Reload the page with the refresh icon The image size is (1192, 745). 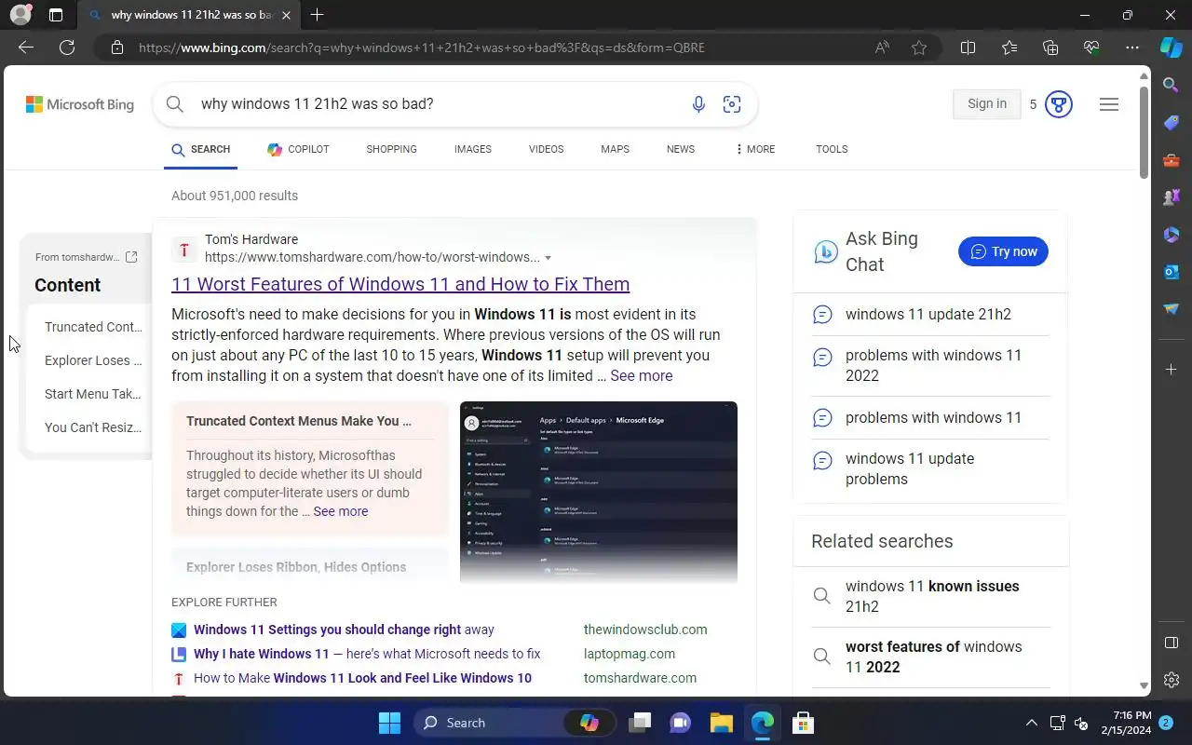pyautogui.click(x=67, y=47)
